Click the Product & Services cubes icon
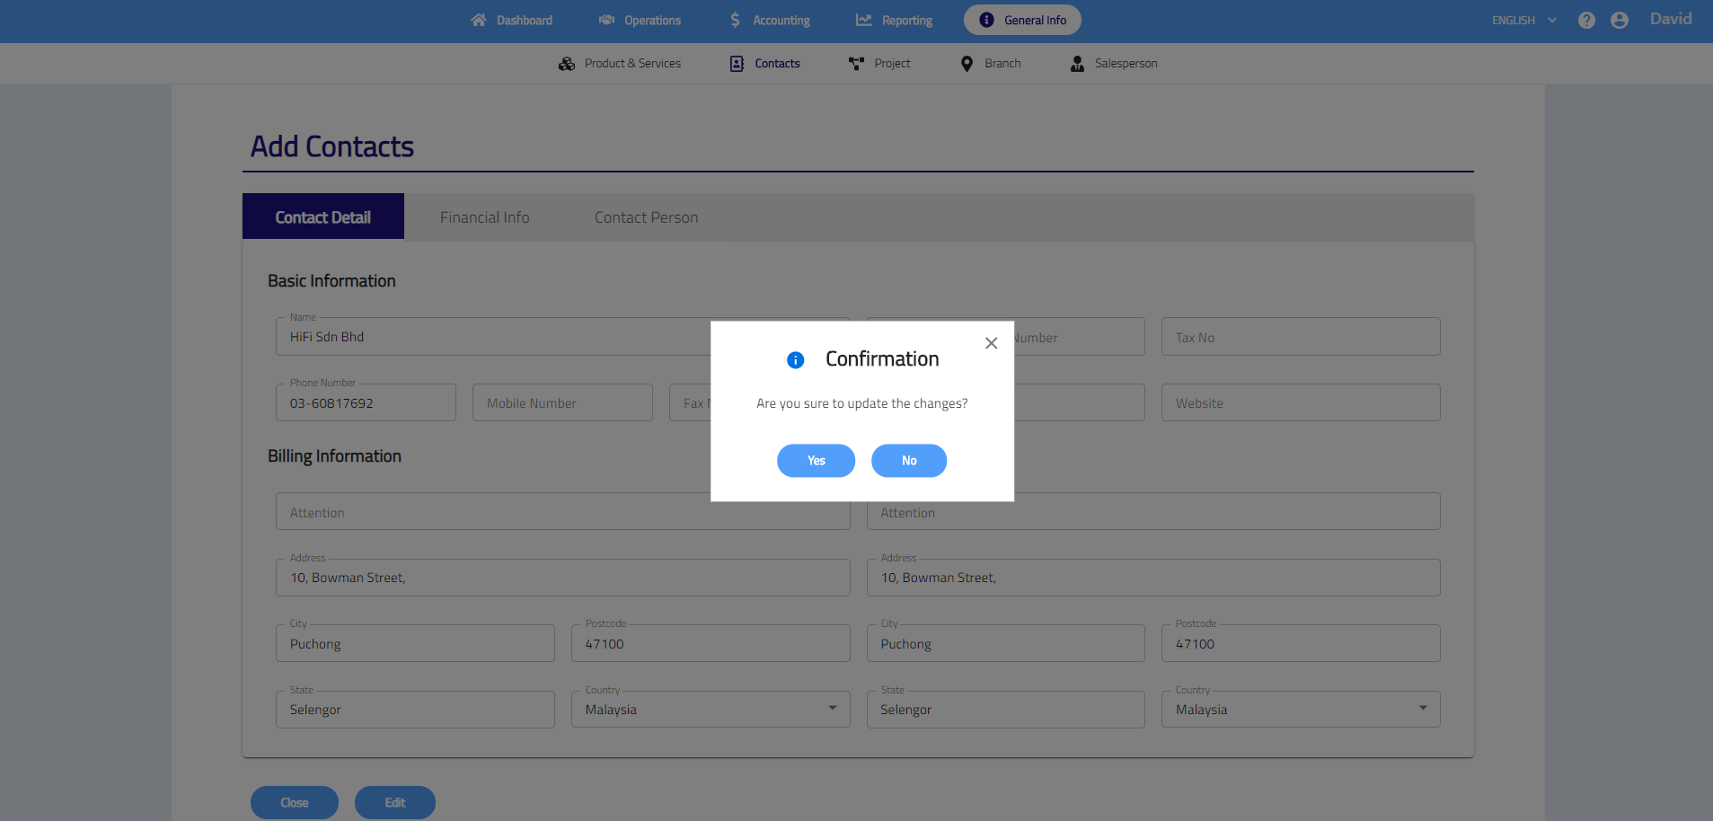 [566, 64]
